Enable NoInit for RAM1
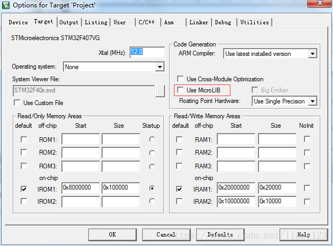 (x=307, y=139)
